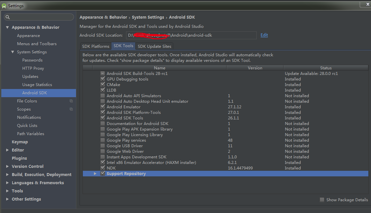The height and width of the screenshot is (213, 371).
Task: Open Quick Lists settings
Action: point(27,126)
